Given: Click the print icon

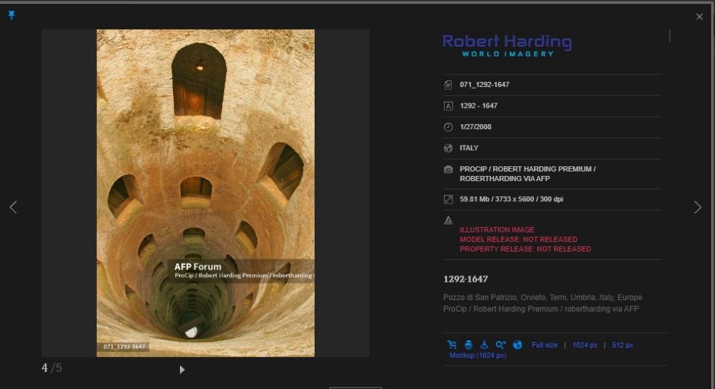Looking at the screenshot, I should tap(468, 345).
